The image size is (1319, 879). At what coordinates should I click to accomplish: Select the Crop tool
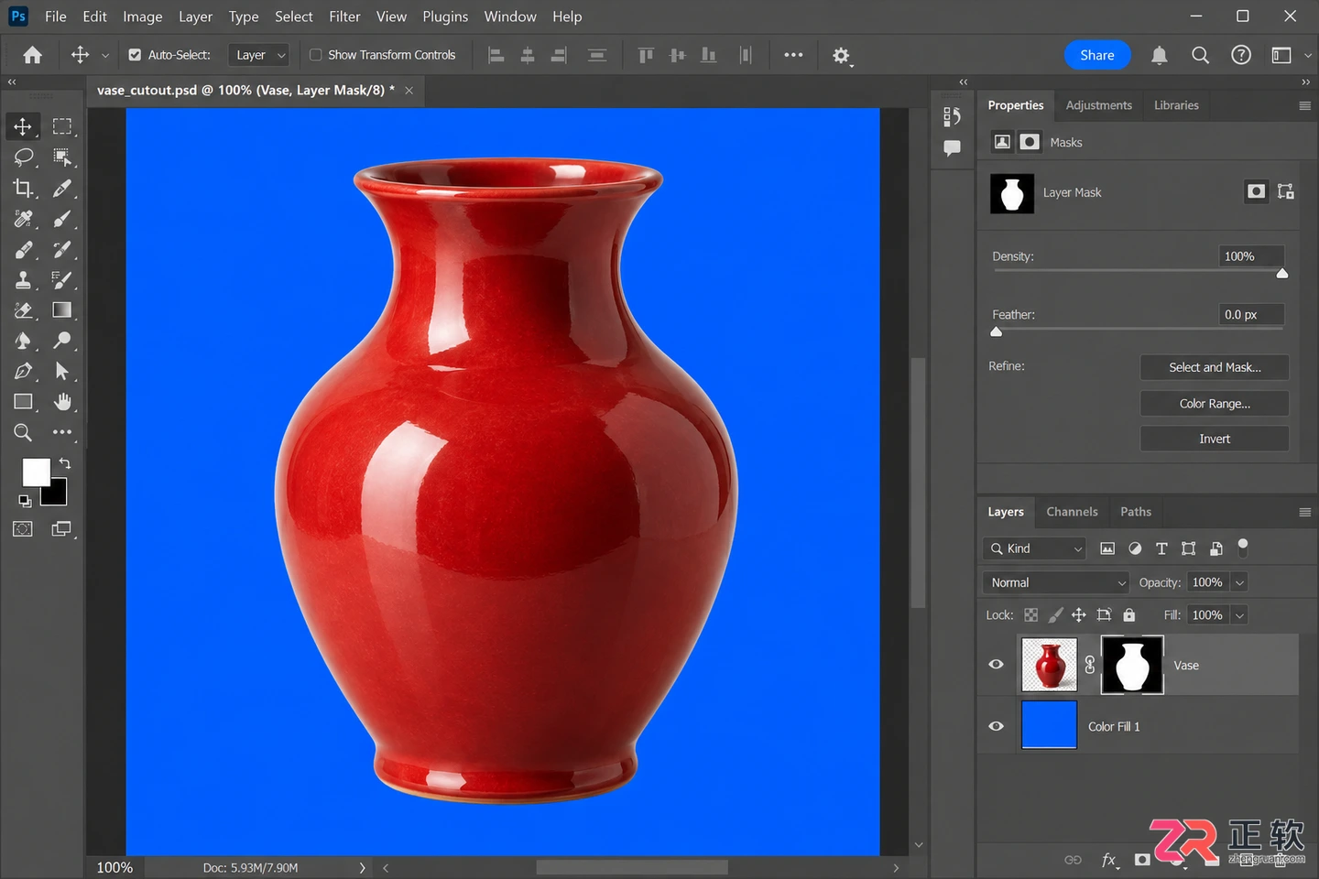(23, 188)
